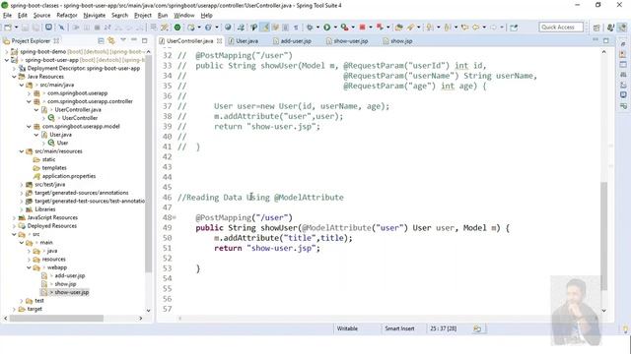Close the UserController.java tab
Image resolution: width=631 pixels, height=354 pixels.
(219, 41)
